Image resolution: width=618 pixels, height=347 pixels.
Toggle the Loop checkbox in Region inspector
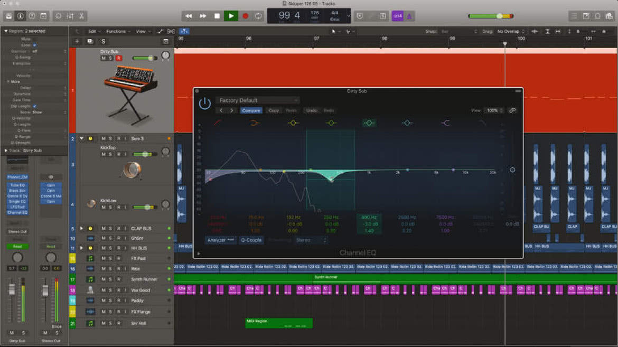coord(35,45)
